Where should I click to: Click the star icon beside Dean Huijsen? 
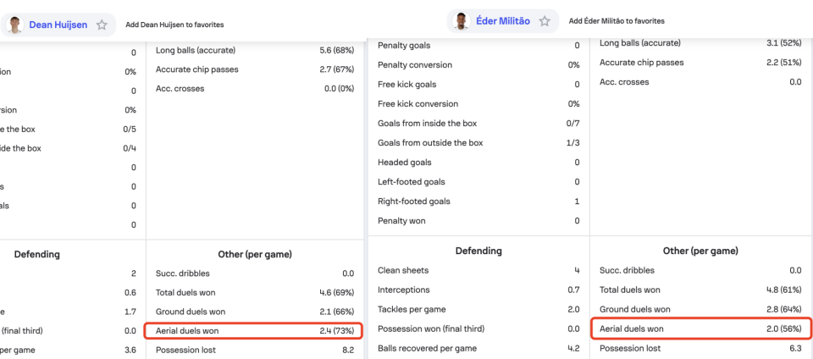(102, 25)
